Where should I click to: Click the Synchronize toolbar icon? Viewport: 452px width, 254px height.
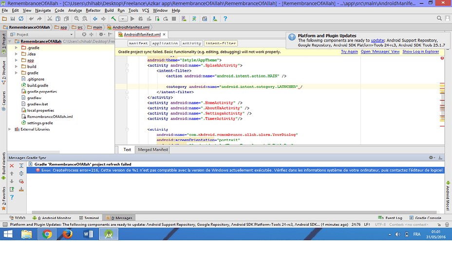(21, 19)
